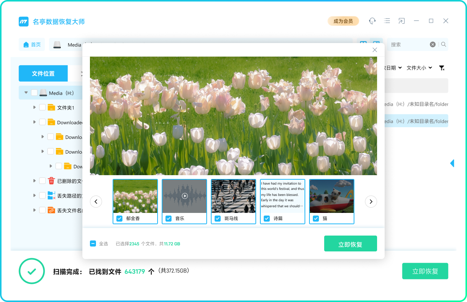Go to the 首页 home tab
467x302 pixels.
[x=32, y=45]
